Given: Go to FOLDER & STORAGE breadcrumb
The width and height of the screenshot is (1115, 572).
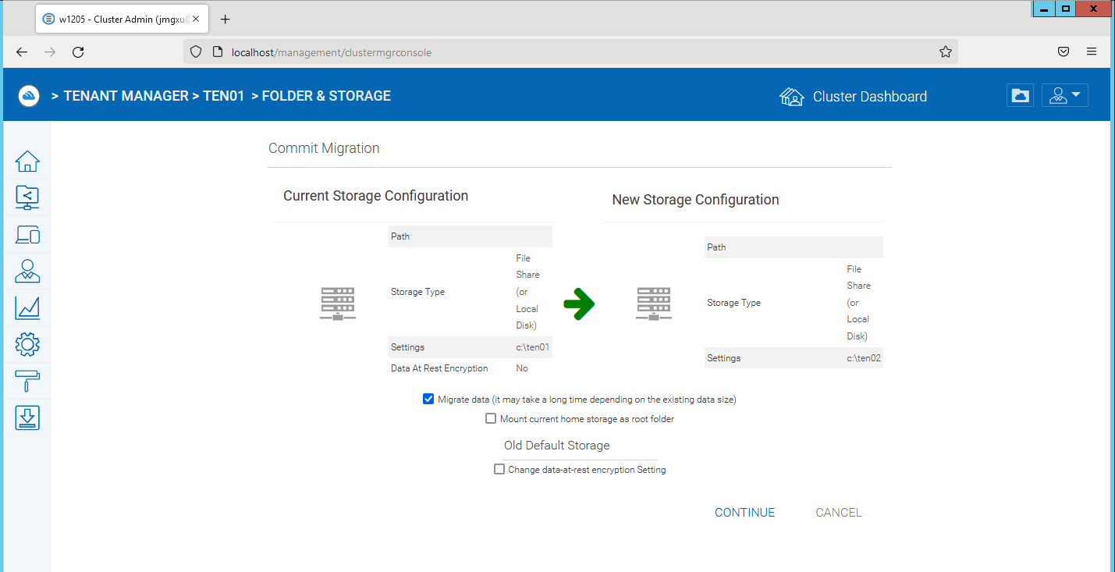Looking at the screenshot, I should [326, 96].
